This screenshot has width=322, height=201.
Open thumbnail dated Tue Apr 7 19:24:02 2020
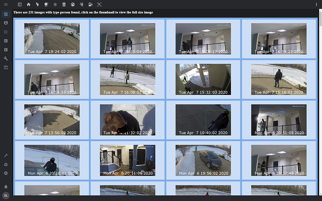pos(52,39)
